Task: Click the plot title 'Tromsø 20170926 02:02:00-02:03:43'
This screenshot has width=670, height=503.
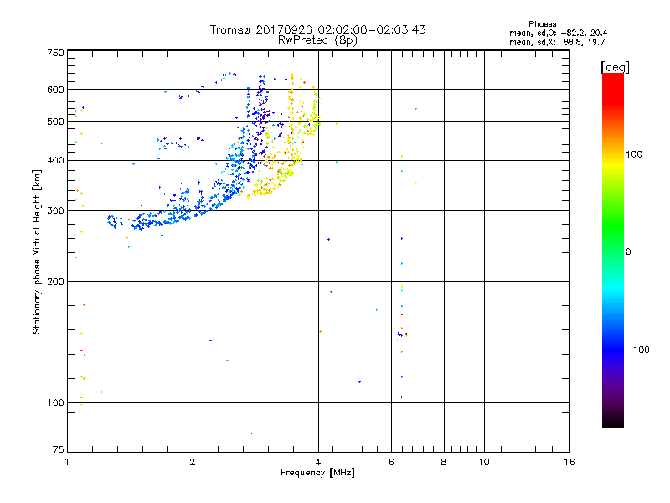Action: [x=317, y=29]
